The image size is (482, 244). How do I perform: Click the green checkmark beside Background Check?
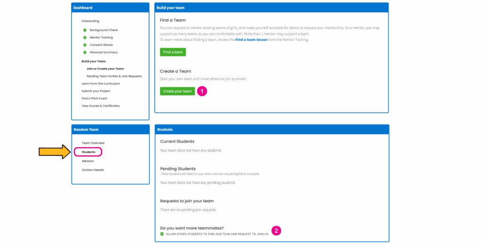(x=85, y=30)
